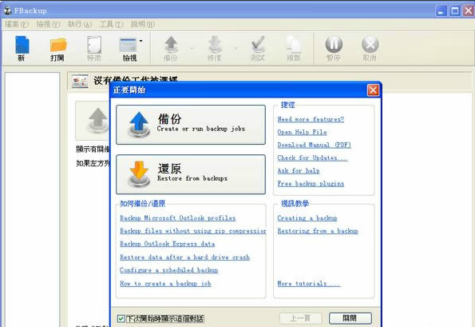Click the small chart icon left of the main window heading
Image resolution: width=475 pixels, height=327 pixels.
click(80, 81)
